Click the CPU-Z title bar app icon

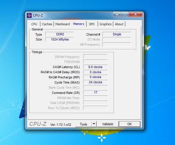(29, 16)
